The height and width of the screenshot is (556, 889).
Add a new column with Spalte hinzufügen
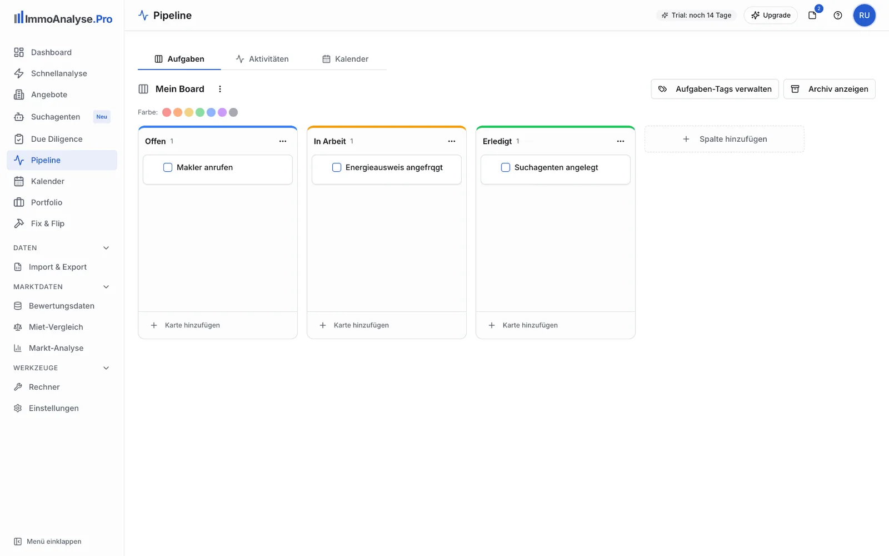[724, 139]
